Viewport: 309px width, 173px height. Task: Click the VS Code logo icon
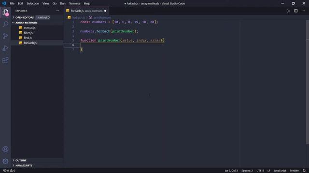4,3
